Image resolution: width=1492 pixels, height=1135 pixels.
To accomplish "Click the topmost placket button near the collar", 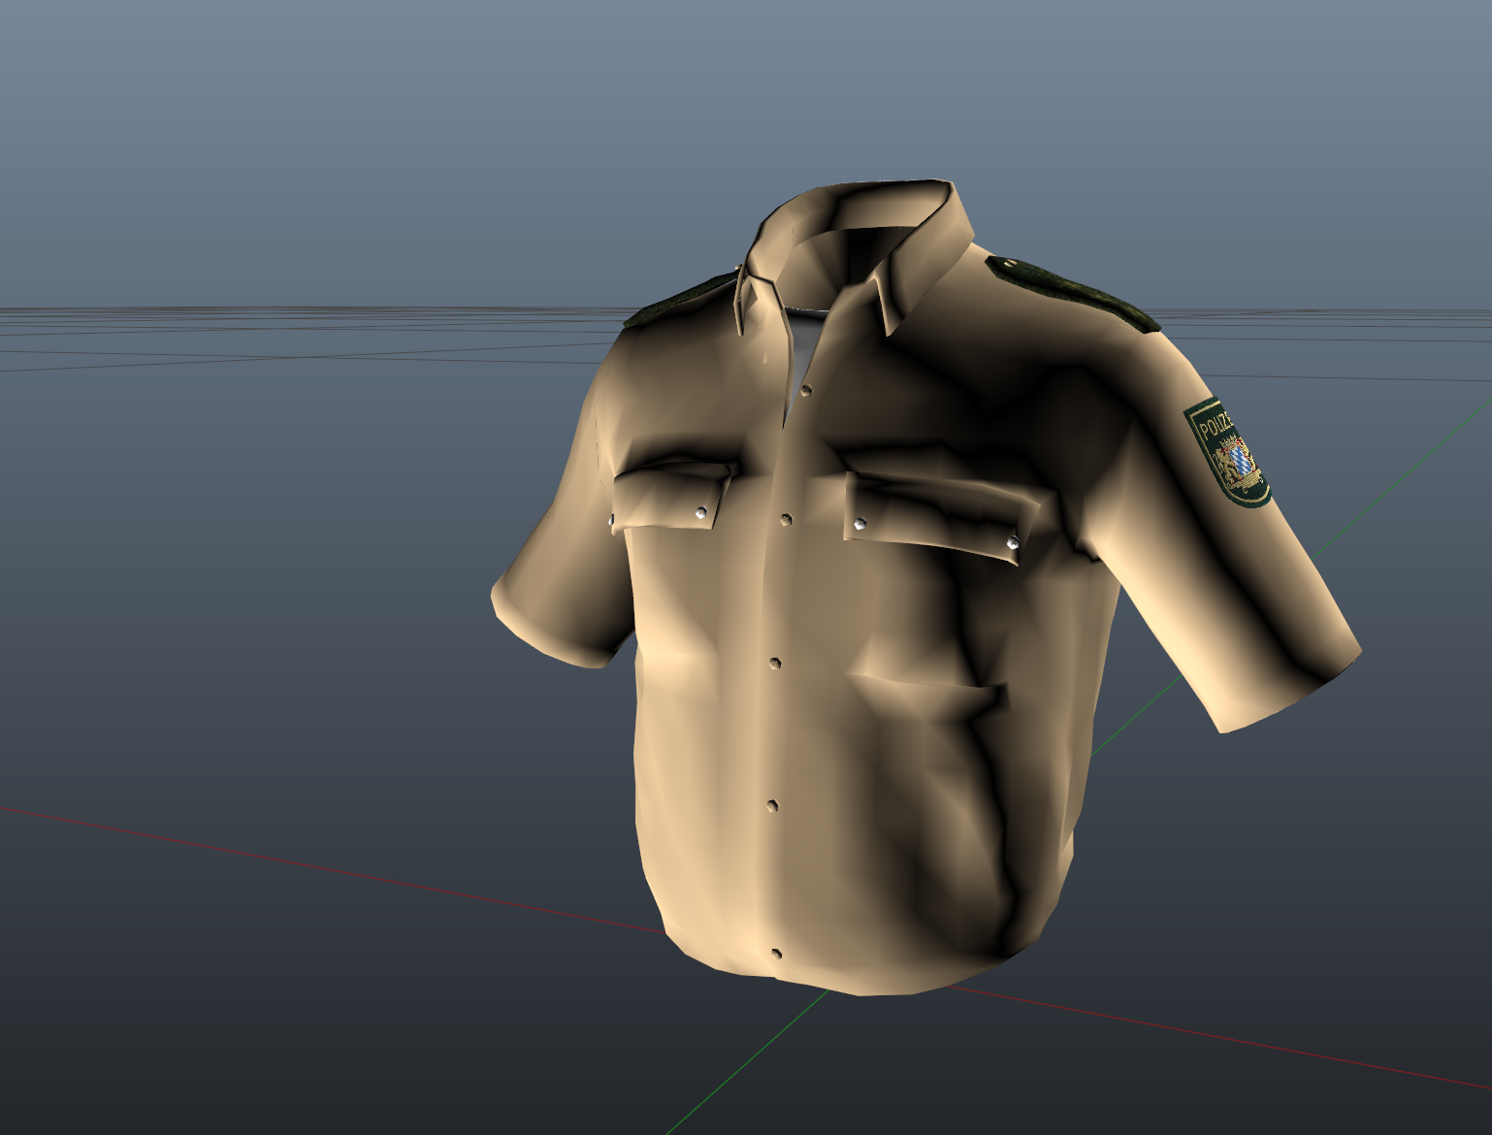I will click(x=806, y=390).
